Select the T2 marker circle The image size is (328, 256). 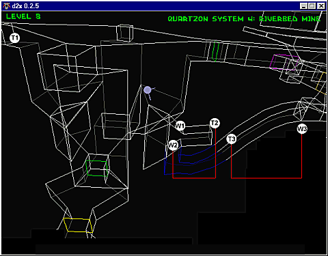coord(215,123)
